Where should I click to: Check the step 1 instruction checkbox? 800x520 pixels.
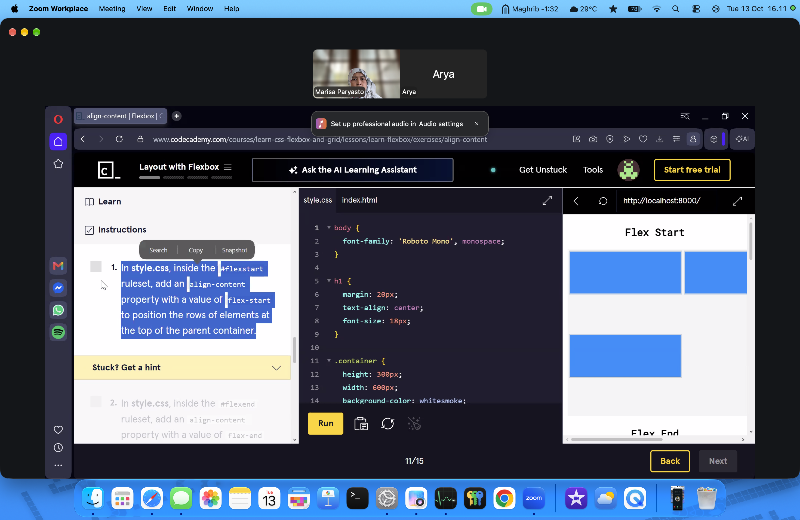point(96,267)
